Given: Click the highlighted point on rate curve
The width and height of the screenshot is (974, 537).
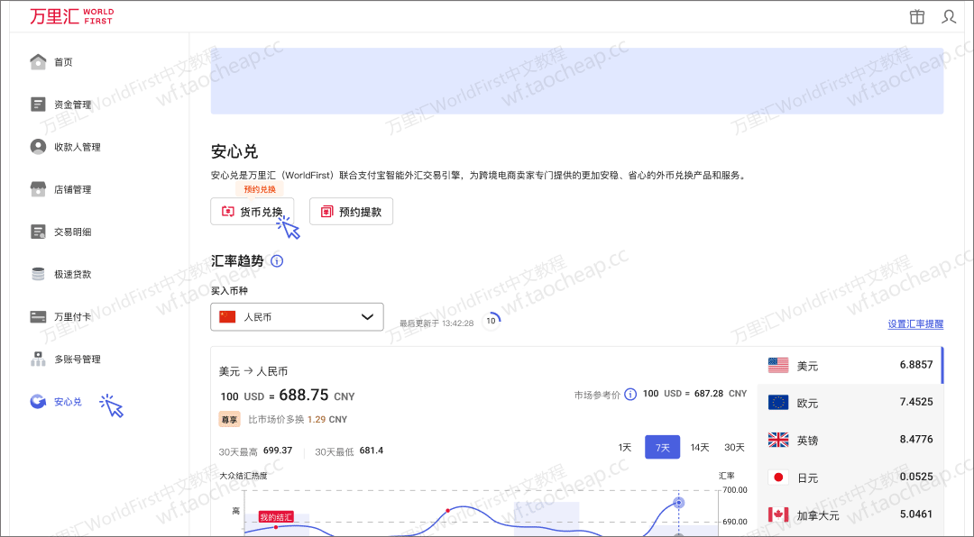Looking at the screenshot, I should pos(679,503).
